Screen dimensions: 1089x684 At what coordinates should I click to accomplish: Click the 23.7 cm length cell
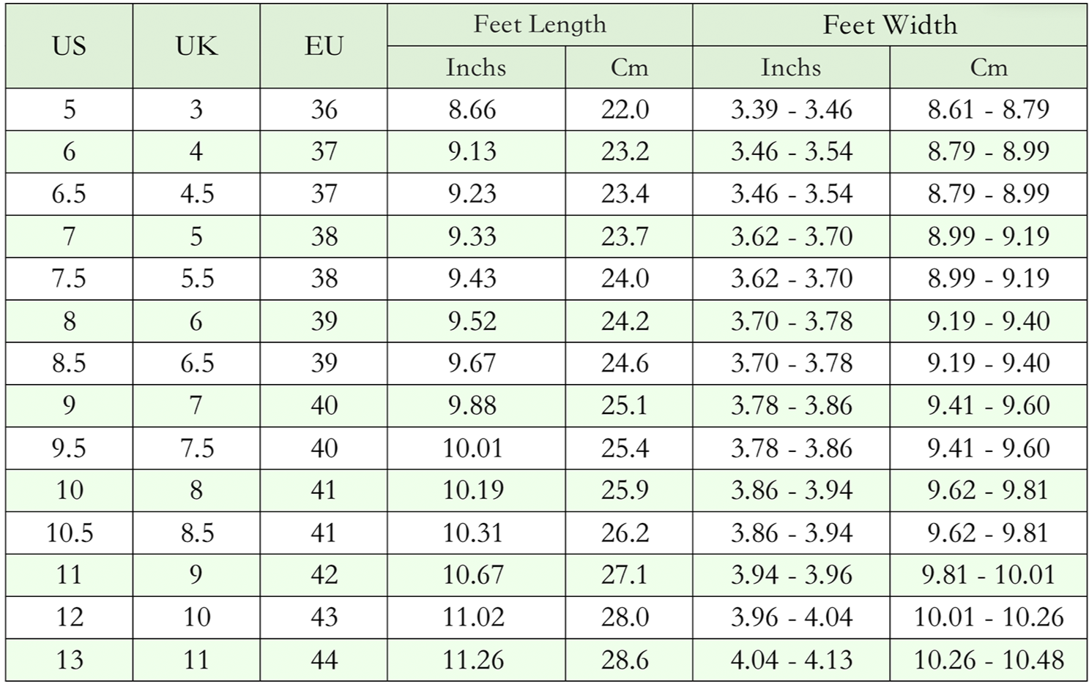point(625,236)
